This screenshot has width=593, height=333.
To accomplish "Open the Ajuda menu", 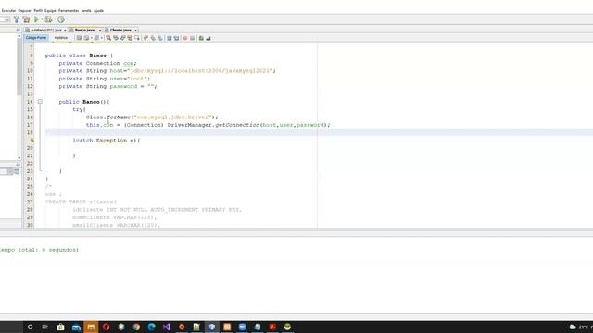I will 98,10.
